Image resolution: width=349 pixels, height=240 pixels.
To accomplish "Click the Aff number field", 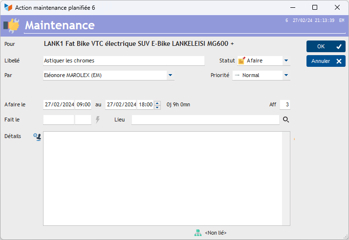I will [285, 104].
